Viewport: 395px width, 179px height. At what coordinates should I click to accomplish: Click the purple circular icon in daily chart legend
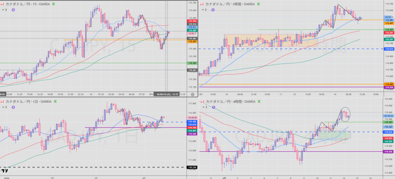click(x=14, y=106)
